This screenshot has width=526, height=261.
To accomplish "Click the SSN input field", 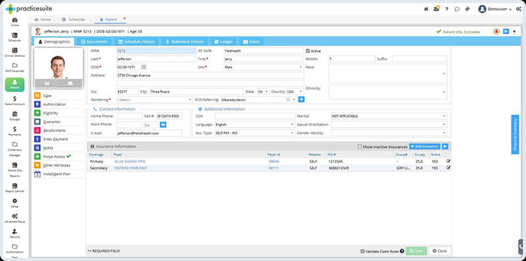I will 255,116.
